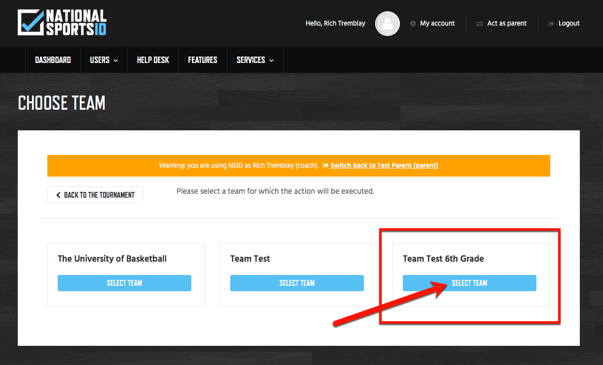Expand the Users dropdown menu
This screenshot has height=365, width=603.
(x=104, y=60)
